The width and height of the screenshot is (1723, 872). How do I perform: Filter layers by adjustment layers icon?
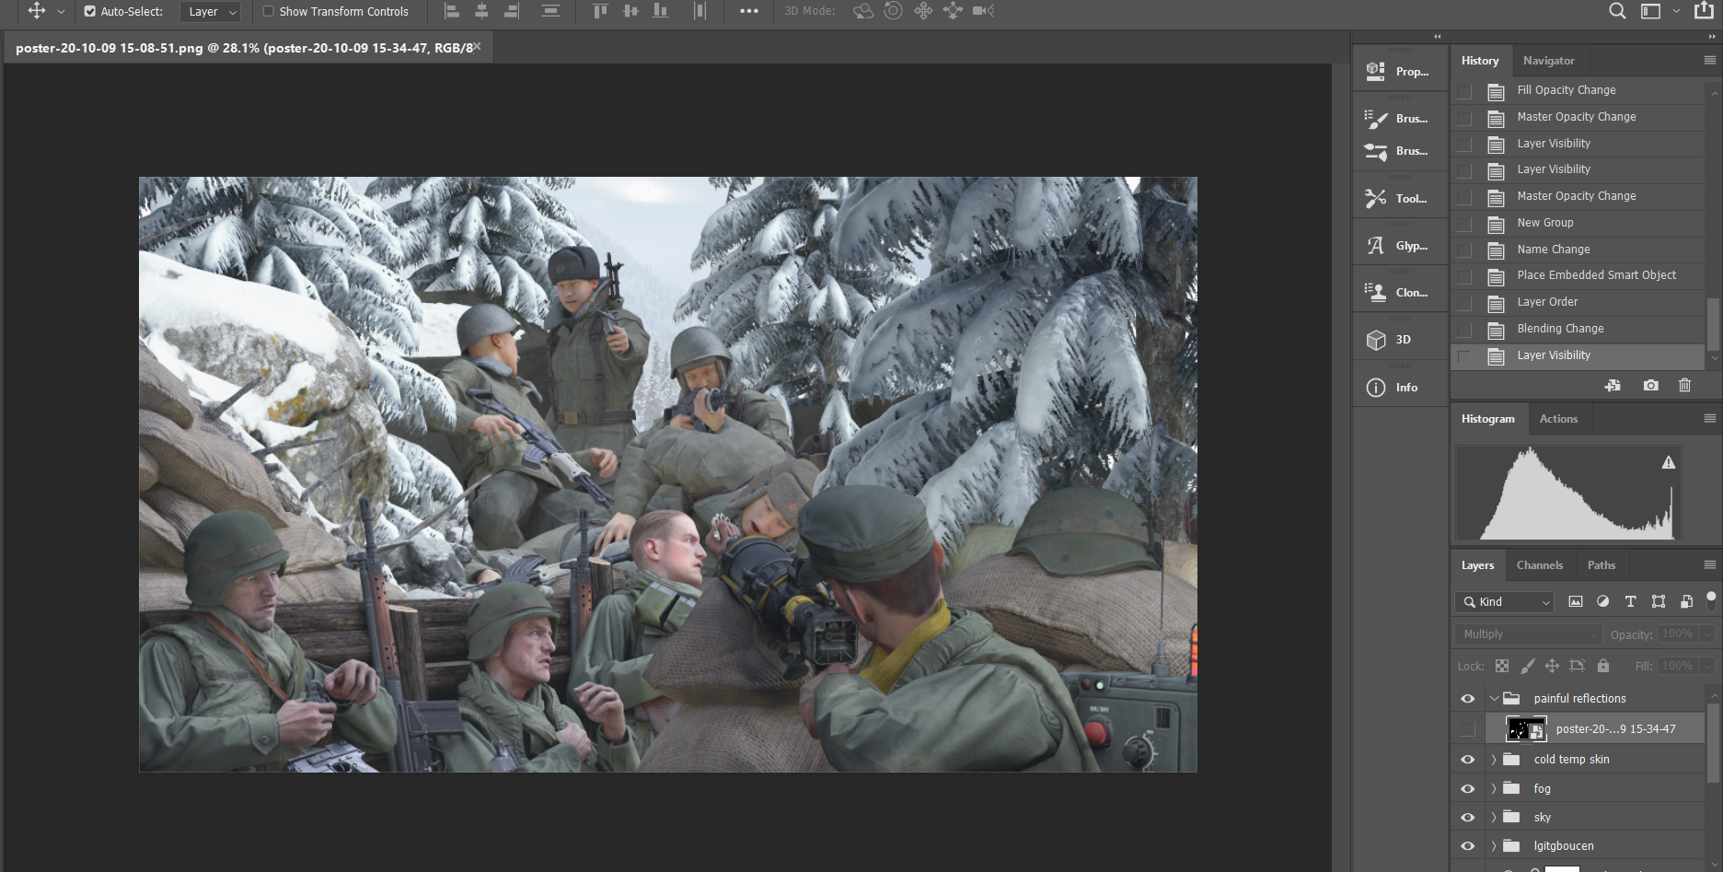pos(1603,601)
